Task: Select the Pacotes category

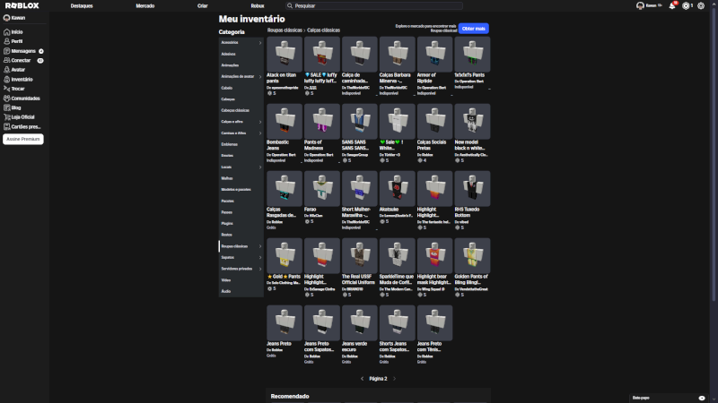Action: (241, 201)
